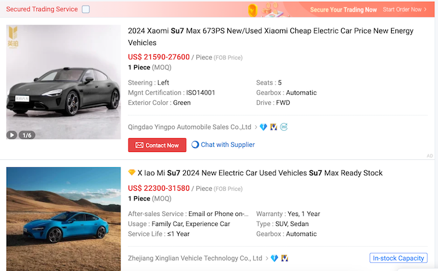This screenshot has height=271, width=438.
Task: Click Qingdao Yingpo's audited supplier badge icon
Action: coord(274,127)
